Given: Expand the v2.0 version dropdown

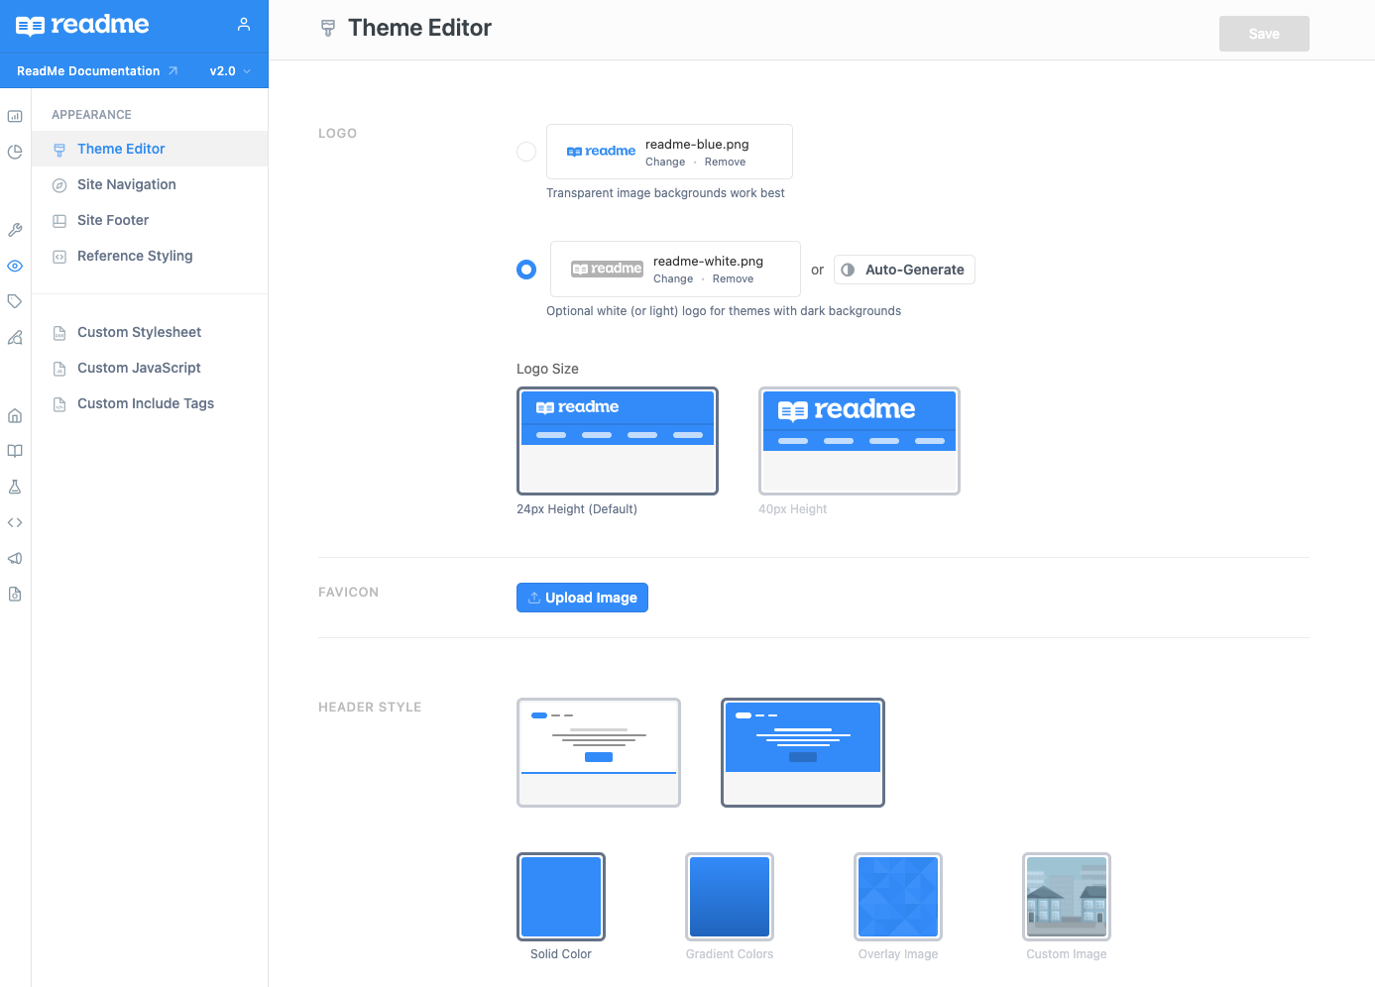Looking at the screenshot, I should tap(230, 71).
